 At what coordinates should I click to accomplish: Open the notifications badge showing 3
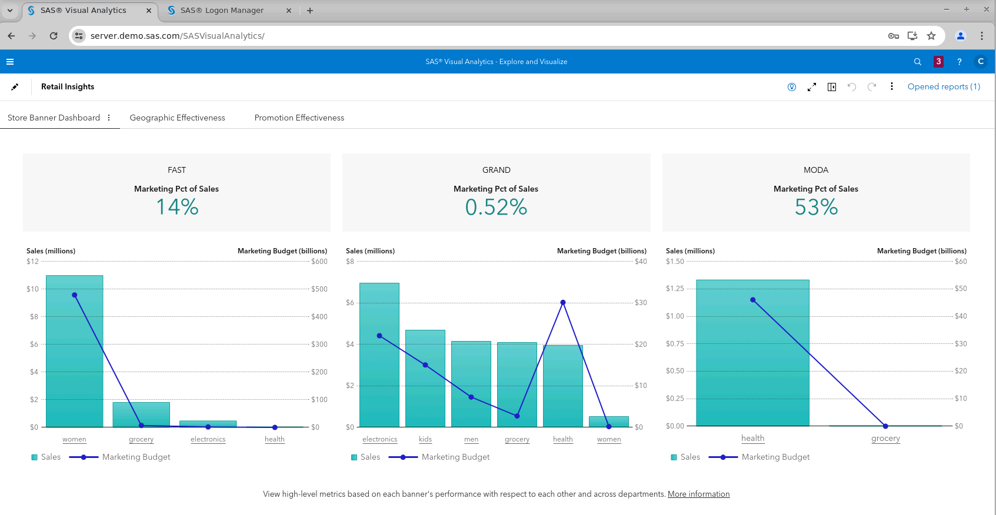click(938, 62)
